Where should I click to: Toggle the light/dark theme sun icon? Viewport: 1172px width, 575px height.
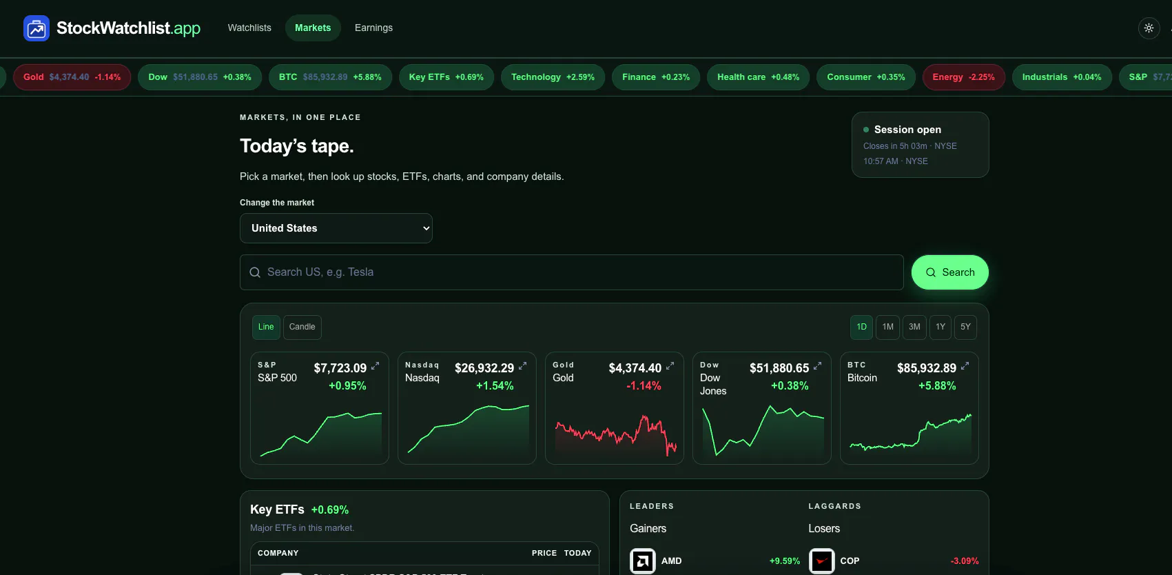tap(1149, 28)
